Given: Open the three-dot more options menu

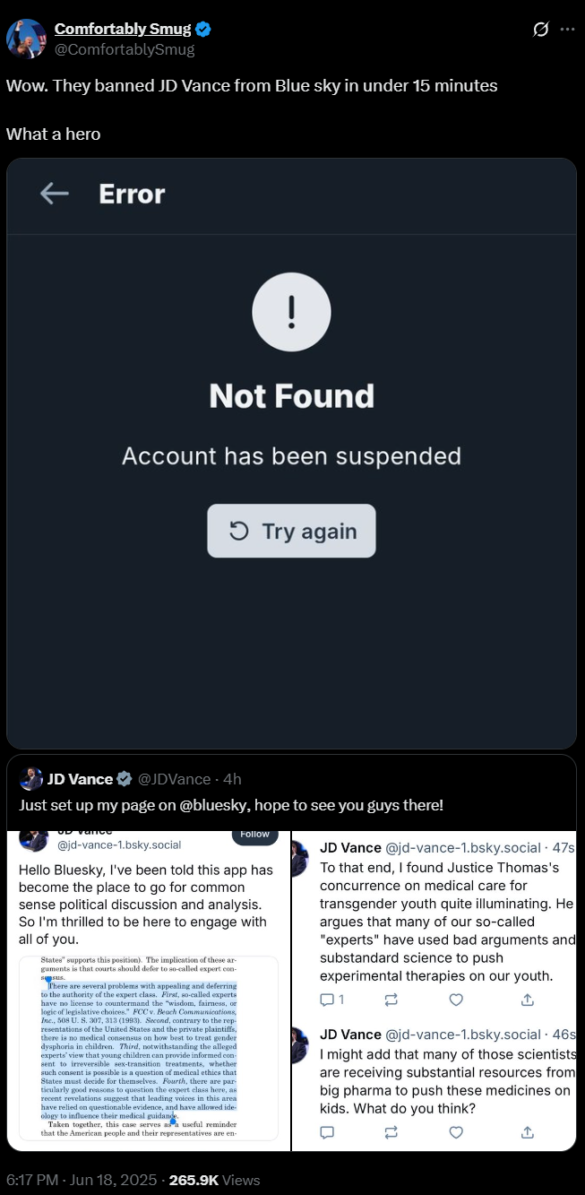Looking at the screenshot, I should [567, 30].
